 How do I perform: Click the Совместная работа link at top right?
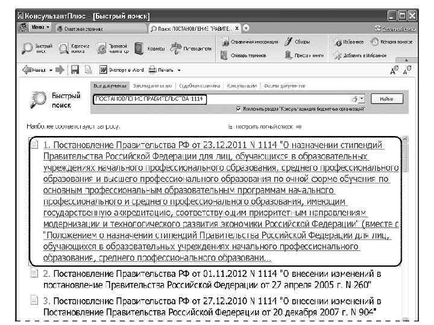click(395, 28)
